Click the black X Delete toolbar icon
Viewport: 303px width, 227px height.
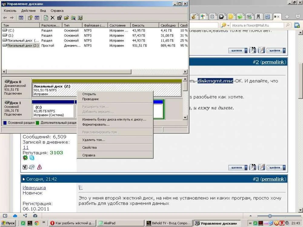point(52,18)
